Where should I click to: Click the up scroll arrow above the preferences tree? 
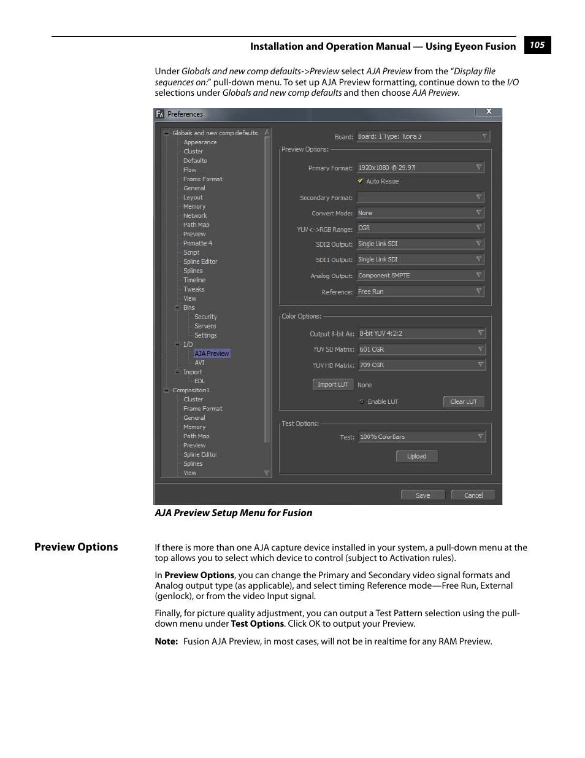266,132
